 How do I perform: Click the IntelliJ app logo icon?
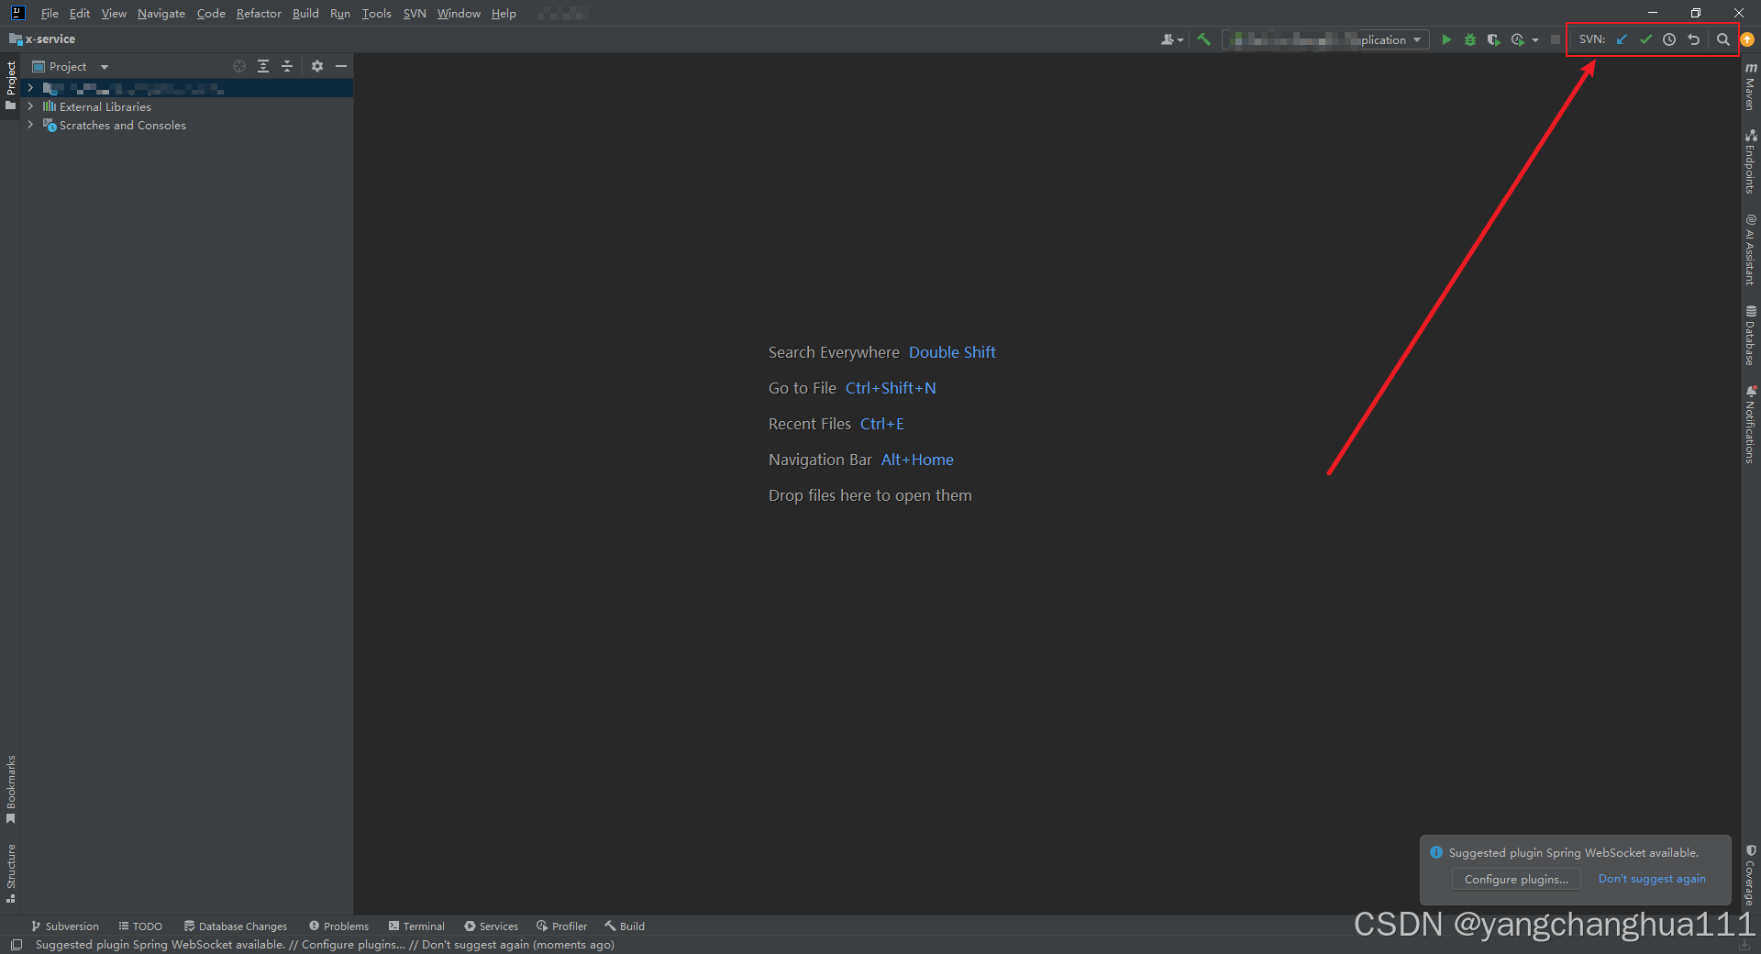(17, 13)
